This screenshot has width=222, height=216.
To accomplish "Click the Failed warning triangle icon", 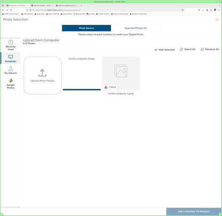I will click(106, 87).
